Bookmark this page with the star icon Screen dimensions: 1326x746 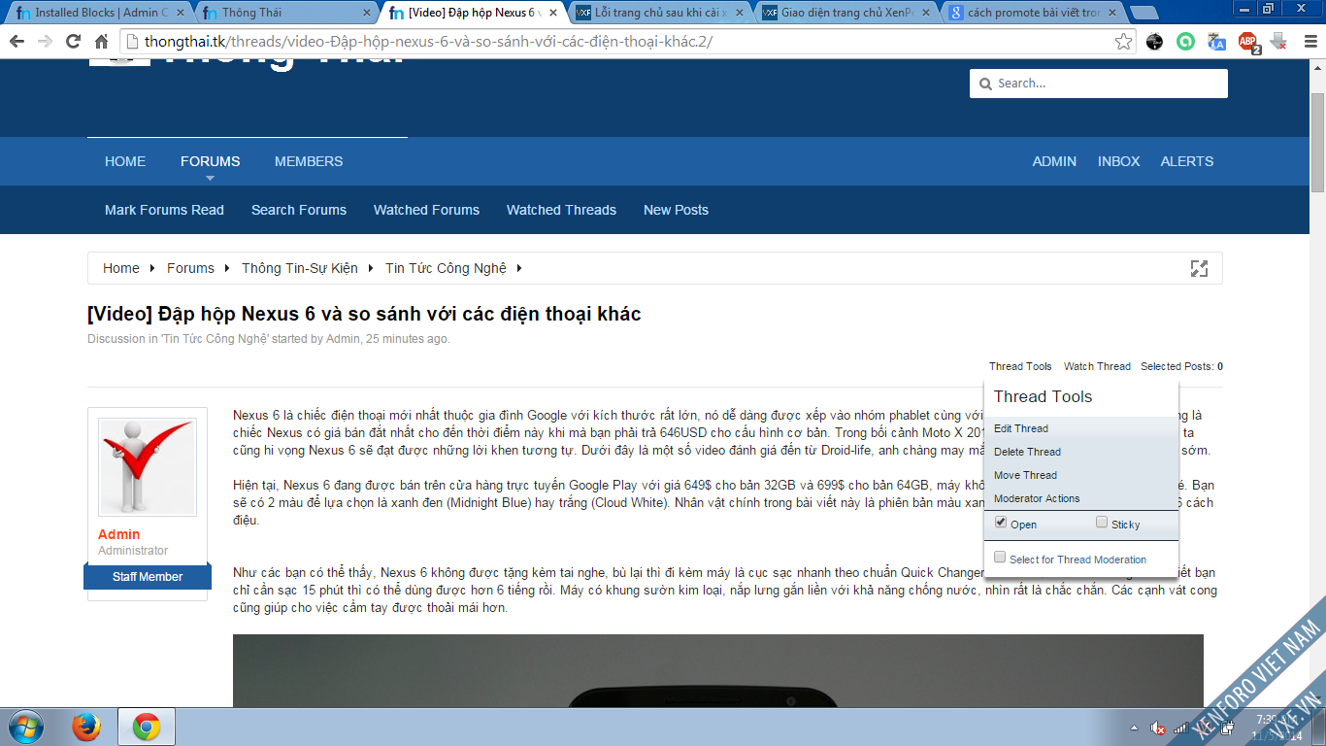pos(1123,42)
